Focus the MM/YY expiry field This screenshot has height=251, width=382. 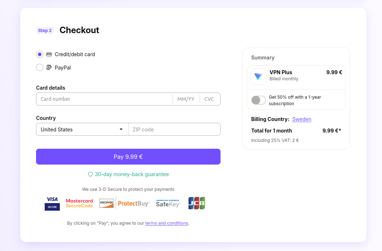tap(186, 99)
